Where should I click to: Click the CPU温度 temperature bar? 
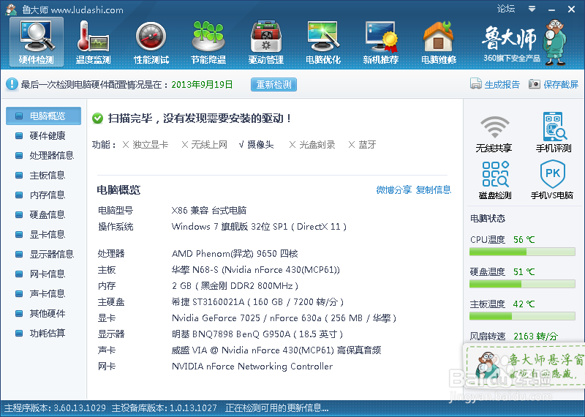[x=522, y=252]
